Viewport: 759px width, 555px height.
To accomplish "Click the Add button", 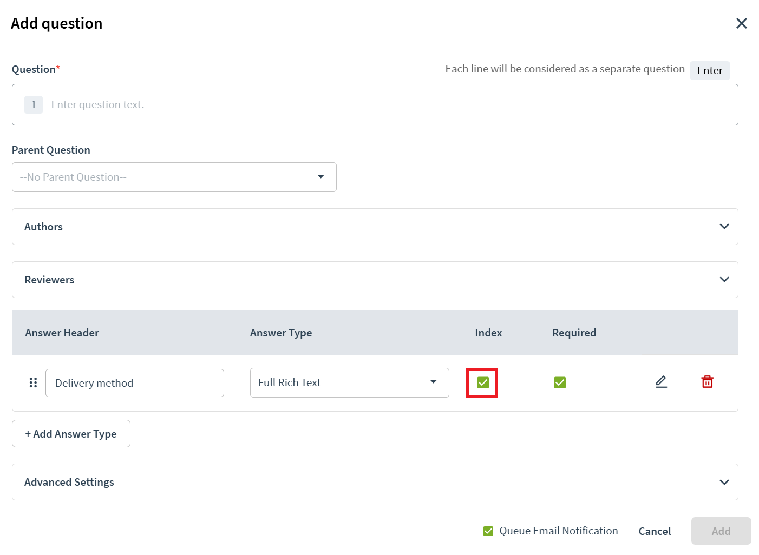I will click(721, 531).
